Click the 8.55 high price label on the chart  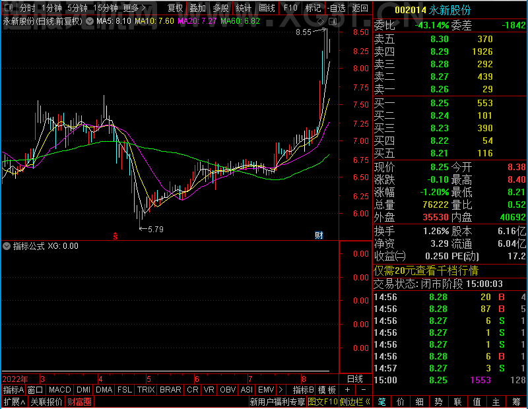(304, 32)
